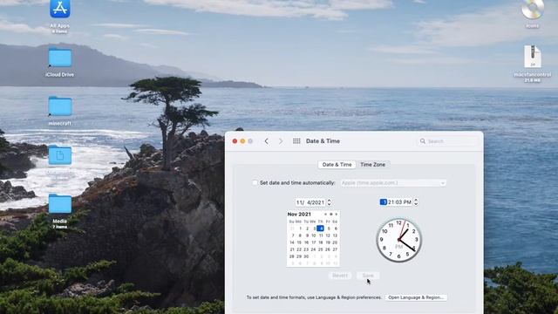Enable Set date and time automatically
This screenshot has width=558, height=314.
click(255, 183)
